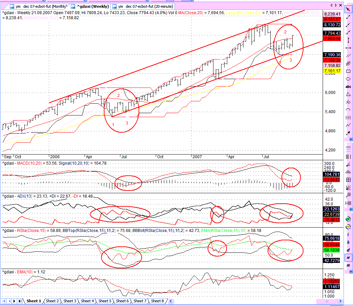Click next chart tab arrow
This screenshot has width=353, height=306.
[336, 5]
